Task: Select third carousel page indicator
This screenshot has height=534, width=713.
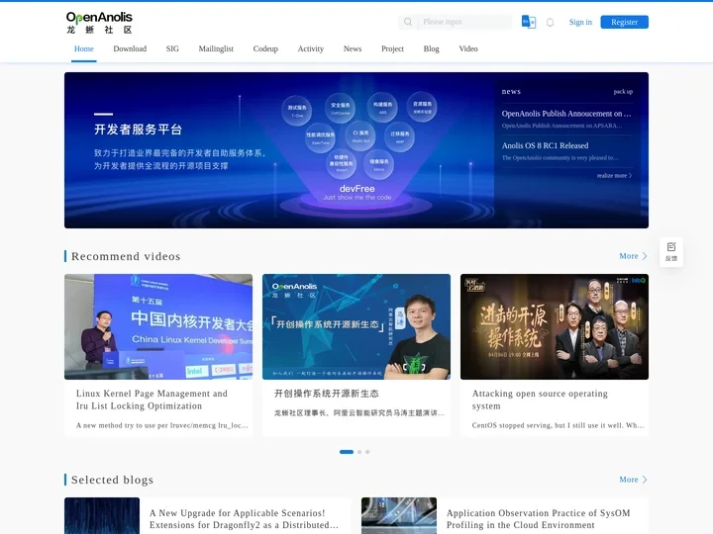Action: point(367,452)
